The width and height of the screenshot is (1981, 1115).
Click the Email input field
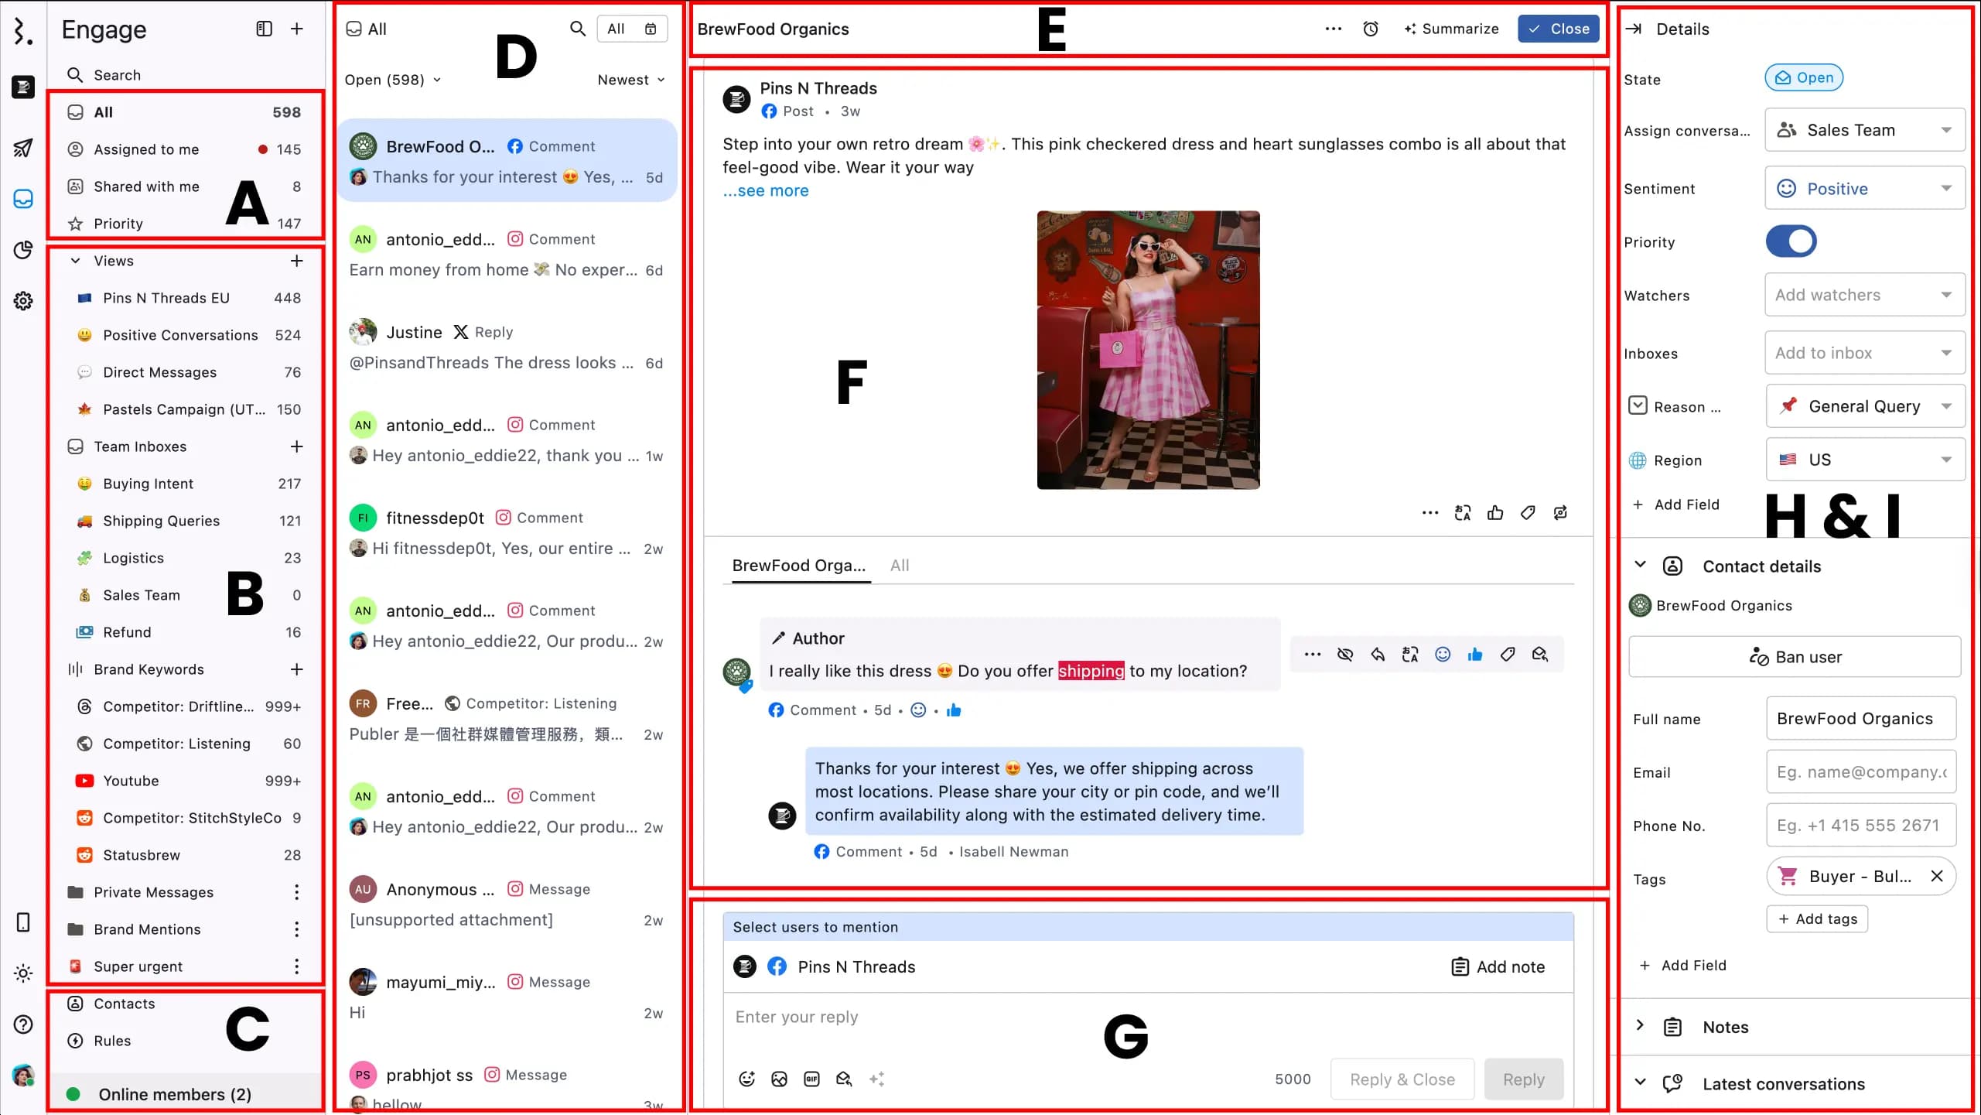(x=1861, y=772)
